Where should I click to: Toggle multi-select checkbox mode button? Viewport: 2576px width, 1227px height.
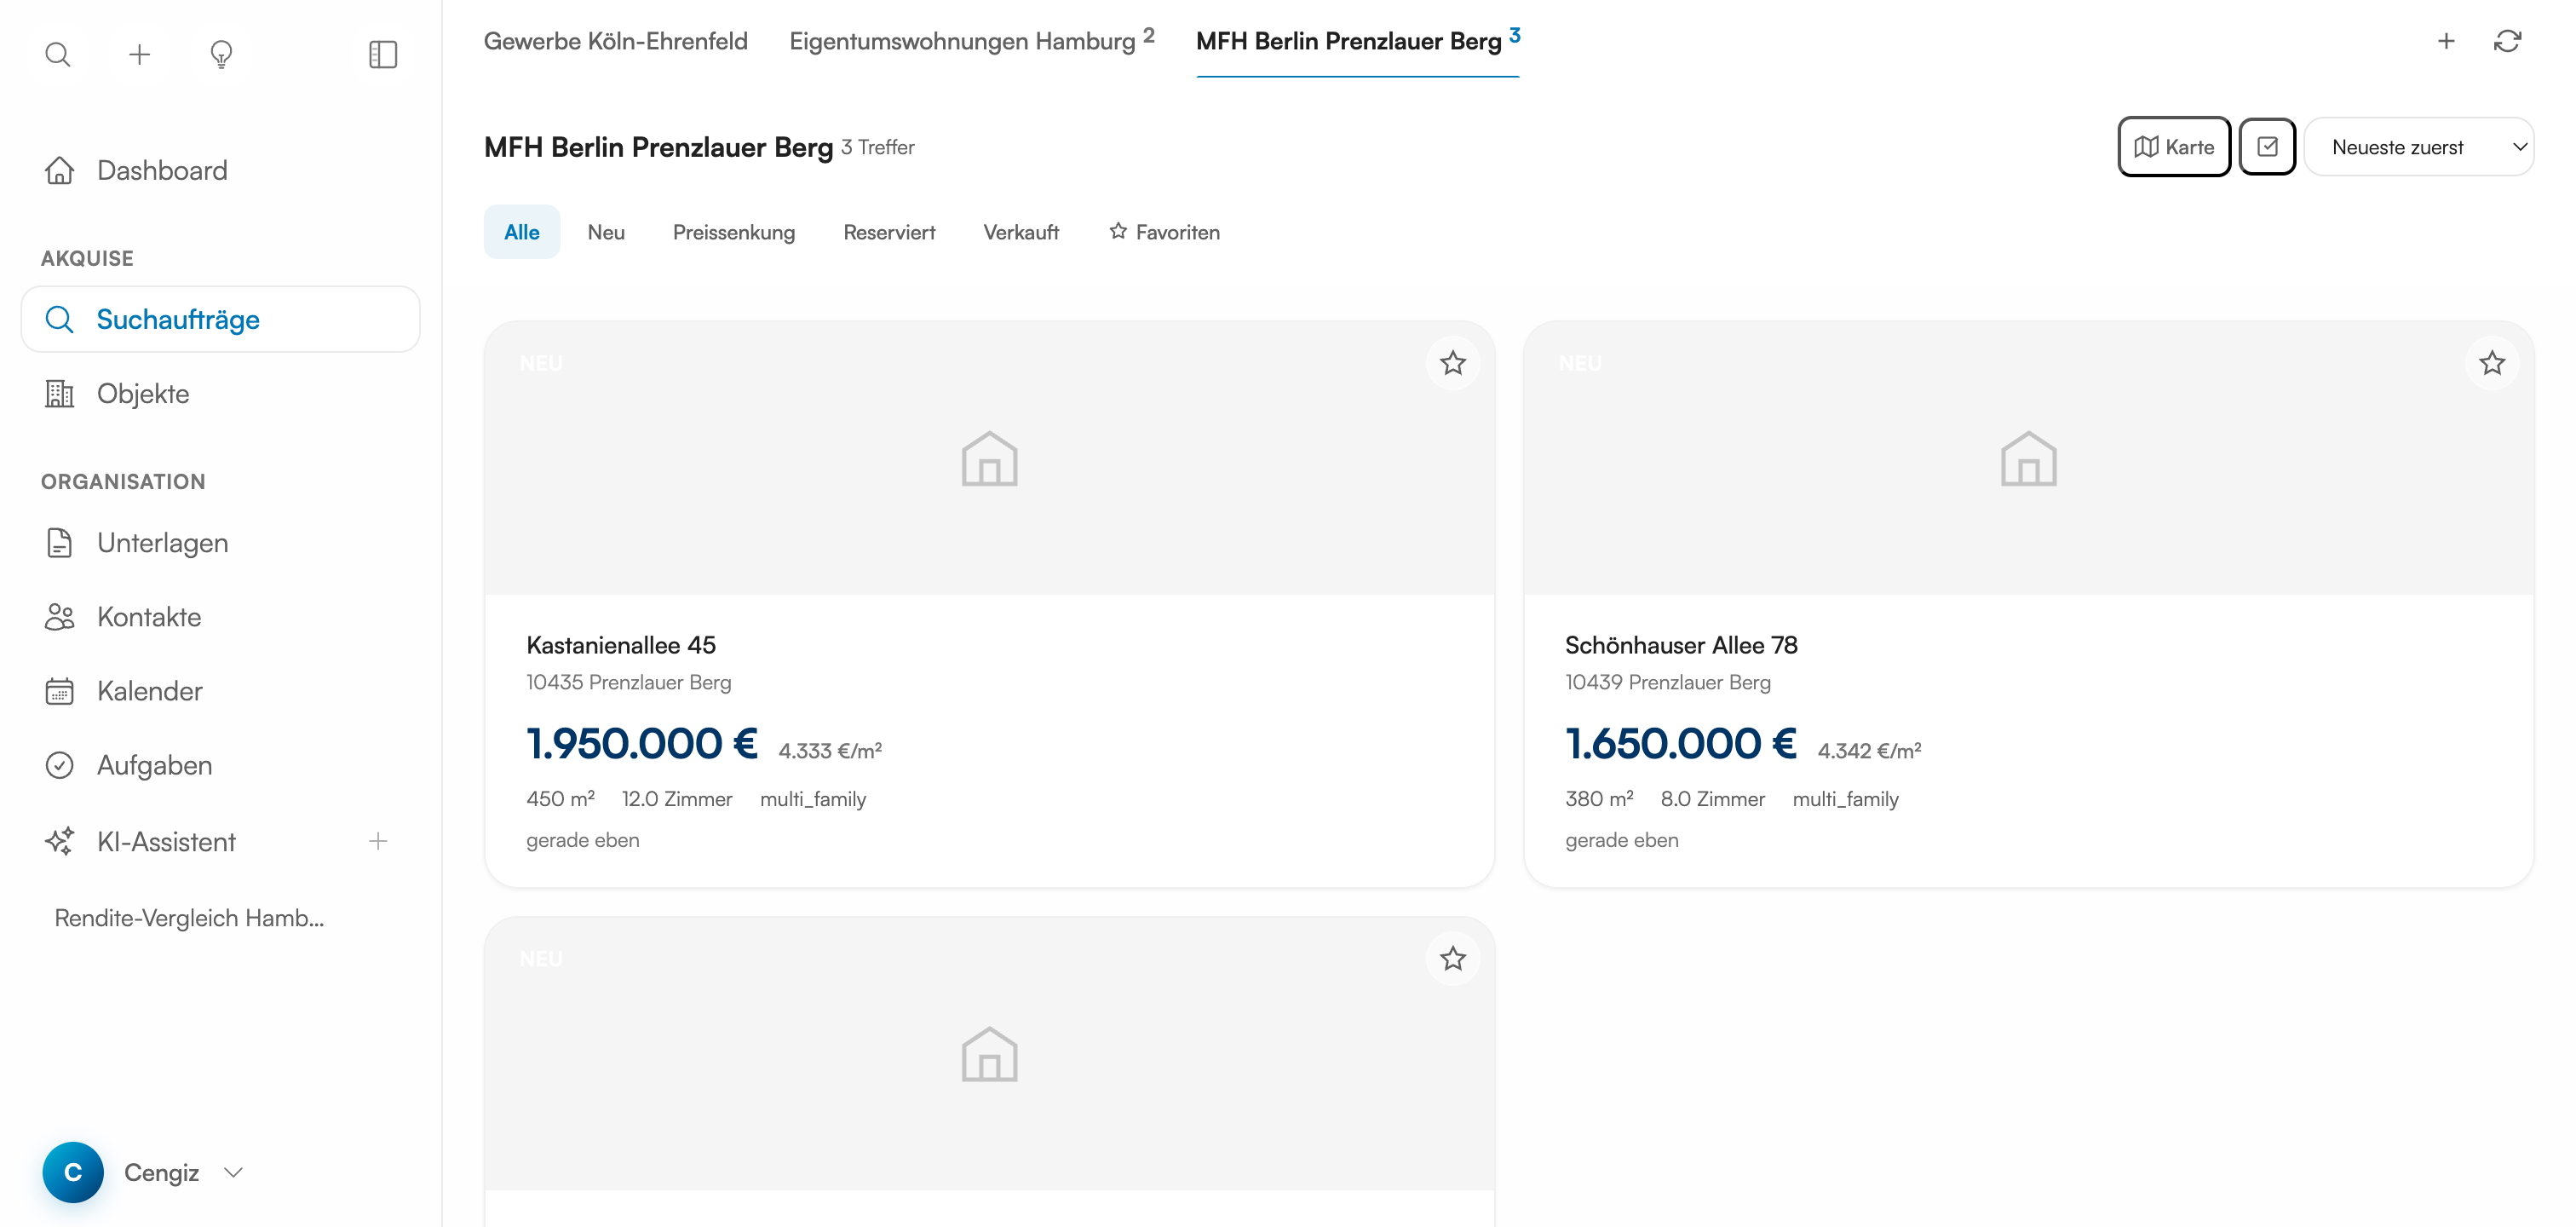tap(2267, 147)
